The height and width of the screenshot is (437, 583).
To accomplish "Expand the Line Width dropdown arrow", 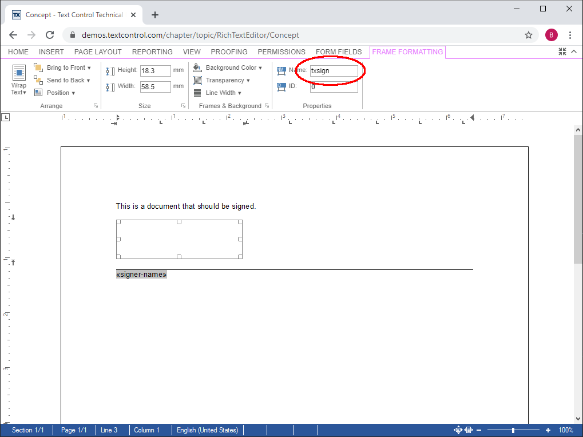I will 240,93.
